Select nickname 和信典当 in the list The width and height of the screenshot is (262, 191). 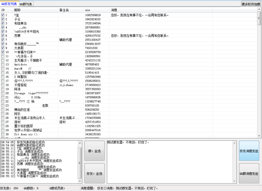[x=20, y=23]
